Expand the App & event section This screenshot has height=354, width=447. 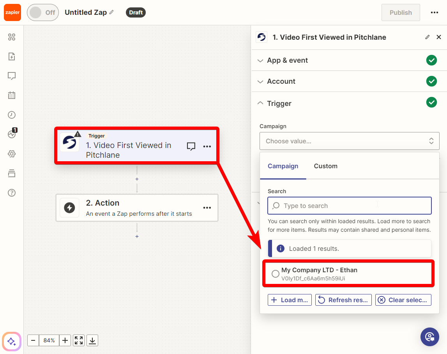coord(349,60)
